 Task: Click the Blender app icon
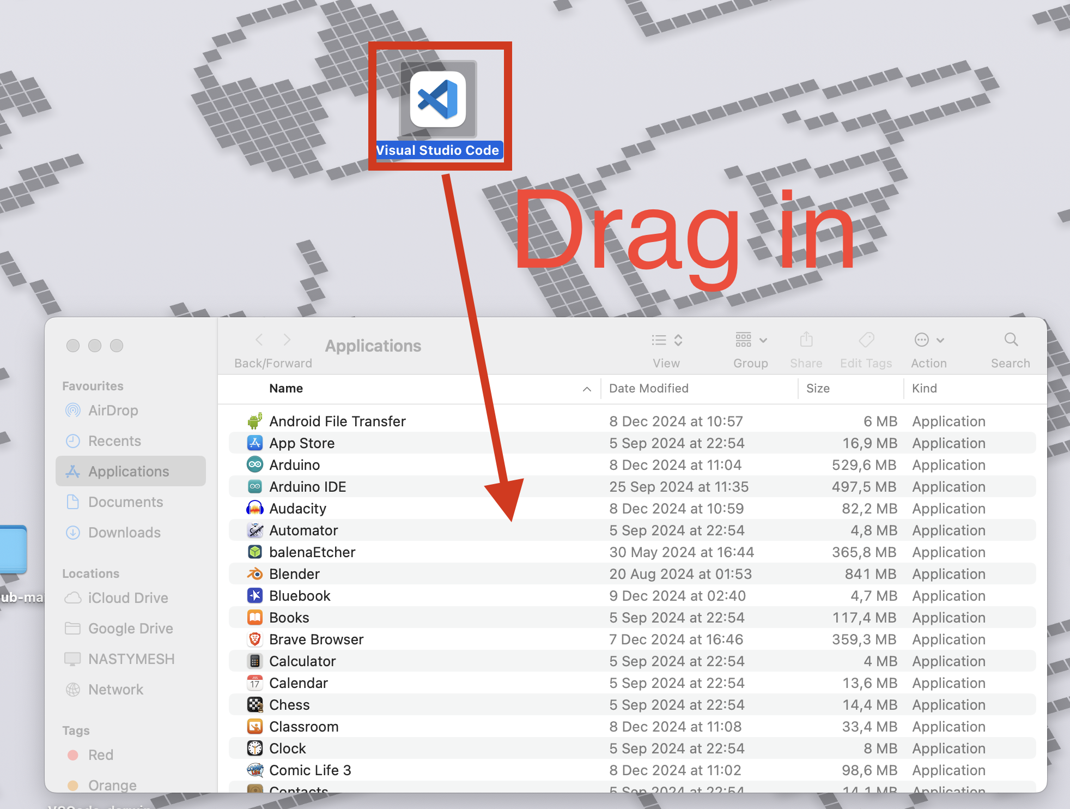254,573
